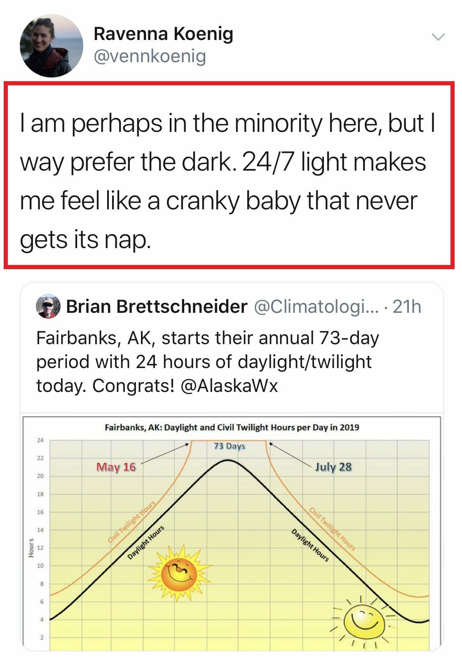Open the @vennkoenig handle link
Image resolution: width=462 pixels, height=666 pixels.
tap(150, 56)
